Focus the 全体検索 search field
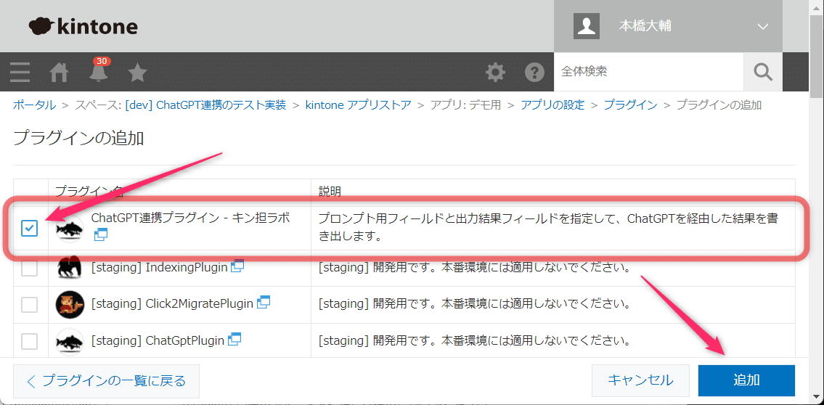824x405 pixels. click(648, 71)
